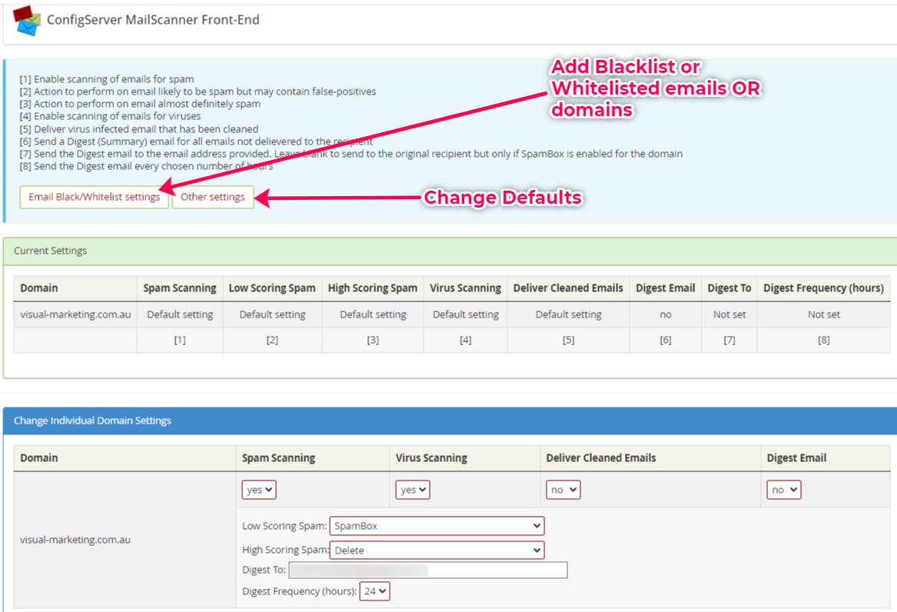Image resolution: width=897 pixels, height=612 pixels.
Task: Click the ConfigServer MailScanner envelope logo
Action: [25, 21]
